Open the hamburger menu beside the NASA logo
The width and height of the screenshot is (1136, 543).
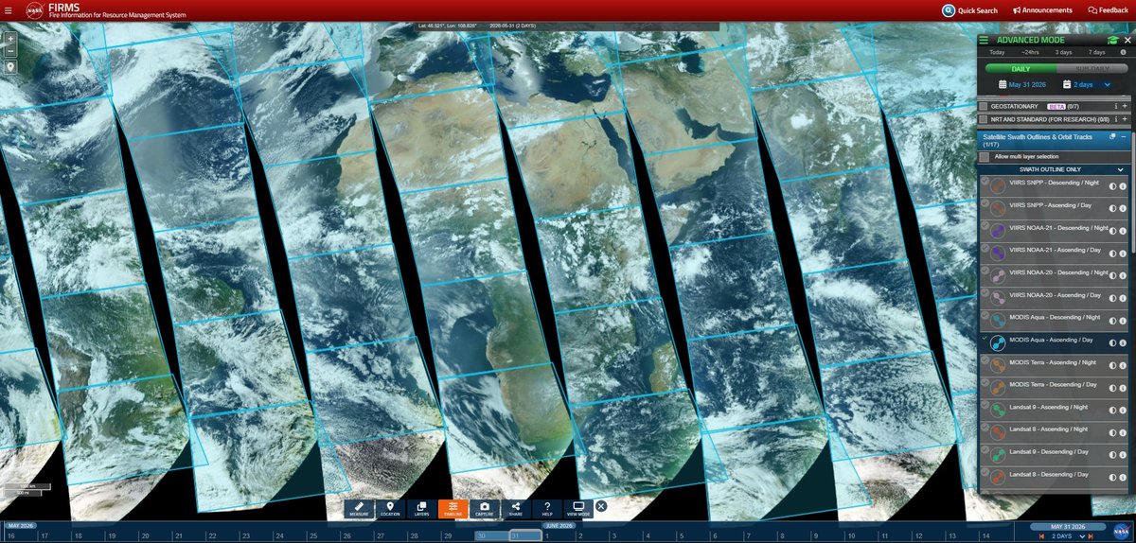point(9,10)
